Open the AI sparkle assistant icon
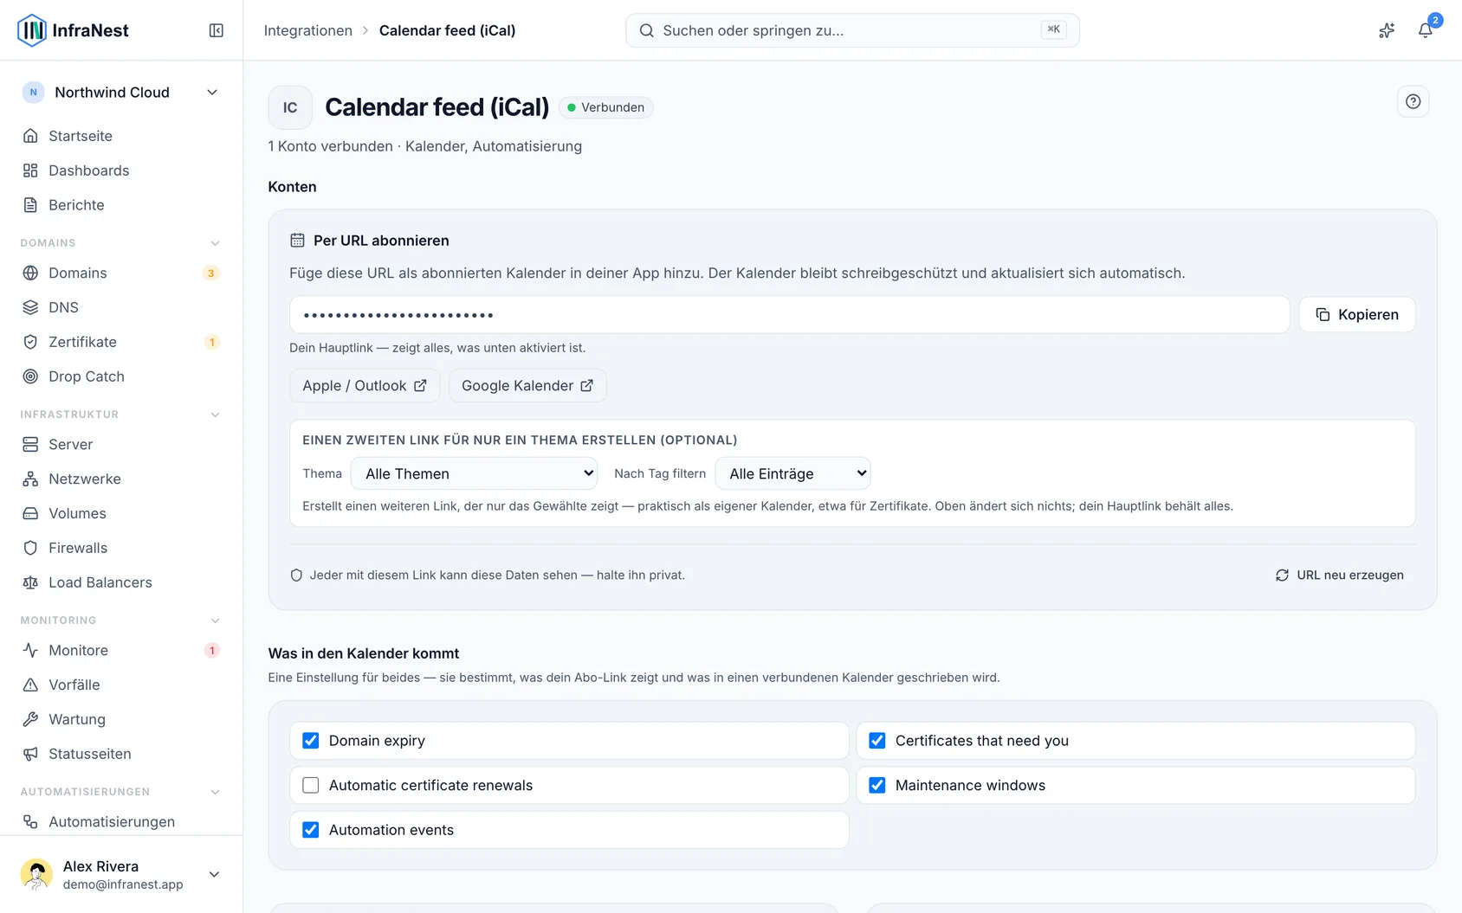Image resolution: width=1462 pixels, height=913 pixels. pyautogui.click(x=1387, y=30)
